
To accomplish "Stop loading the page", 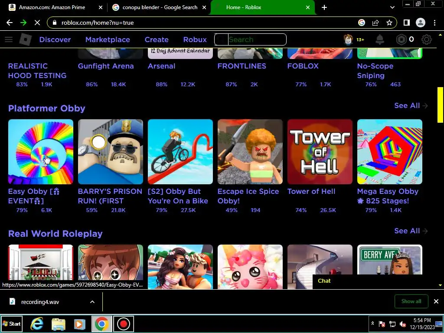I will coord(37,23).
